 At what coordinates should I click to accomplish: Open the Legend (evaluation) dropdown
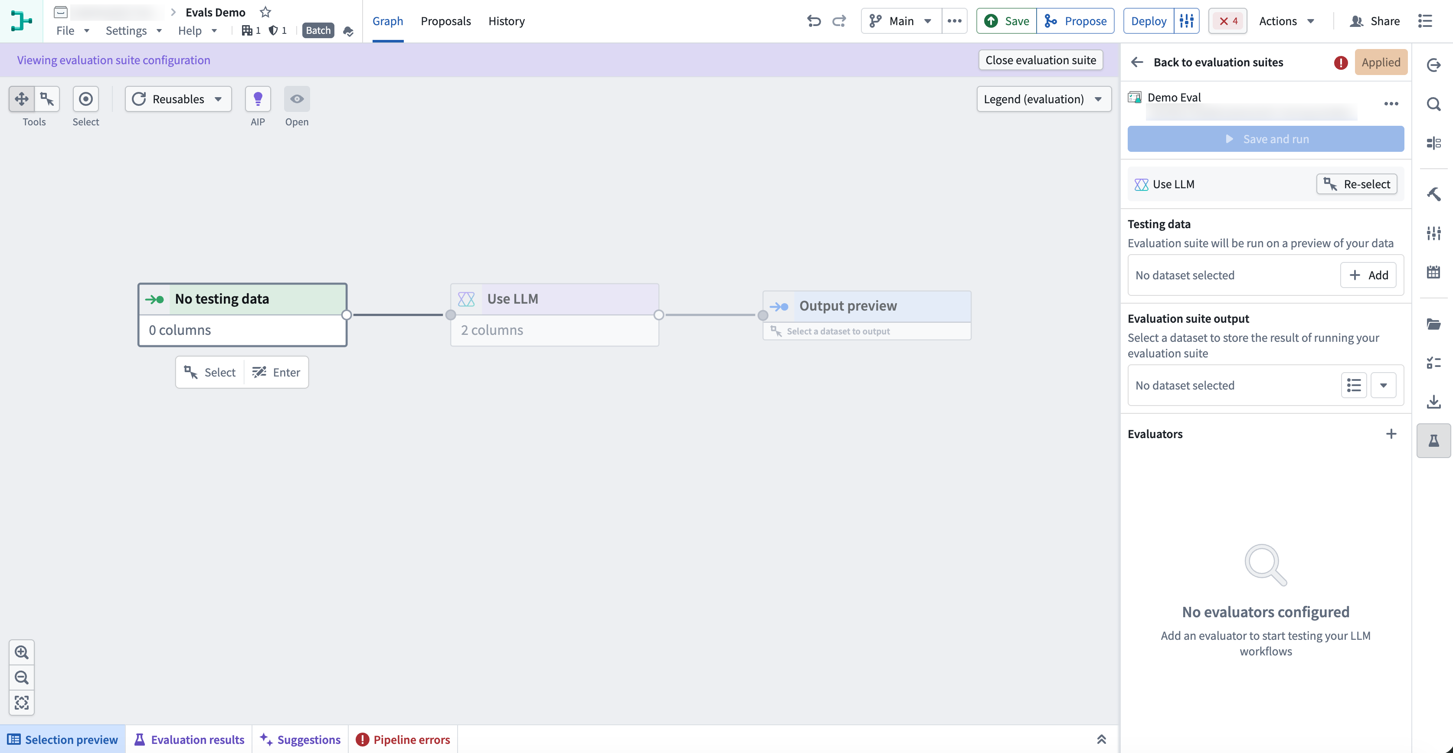[1044, 99]
